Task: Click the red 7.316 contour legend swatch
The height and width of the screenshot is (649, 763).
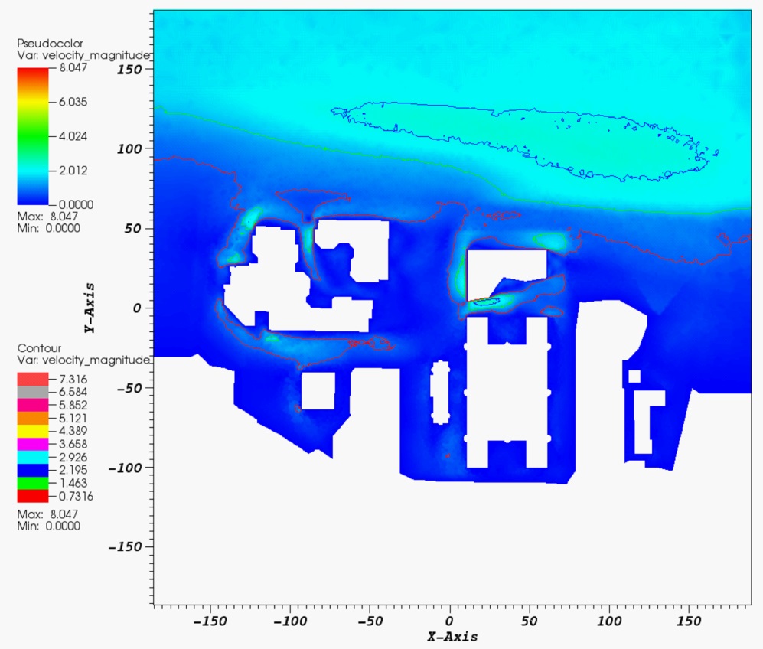Action: (33, 379)
